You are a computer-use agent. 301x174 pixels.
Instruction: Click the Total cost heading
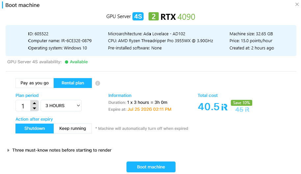tap(208, 96)
